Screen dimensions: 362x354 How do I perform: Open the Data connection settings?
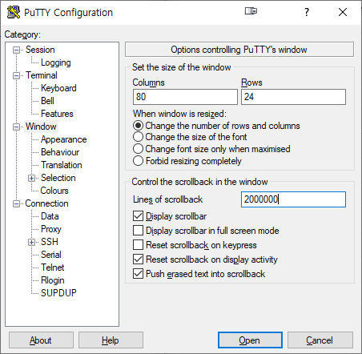tap(50, 216)
